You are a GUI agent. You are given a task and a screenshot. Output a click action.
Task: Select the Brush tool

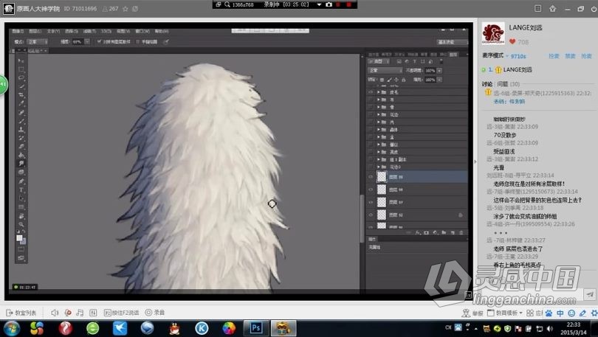coord(21,121)
